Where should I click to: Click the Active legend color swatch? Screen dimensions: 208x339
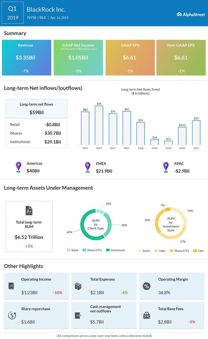click(x=140, y=251)
